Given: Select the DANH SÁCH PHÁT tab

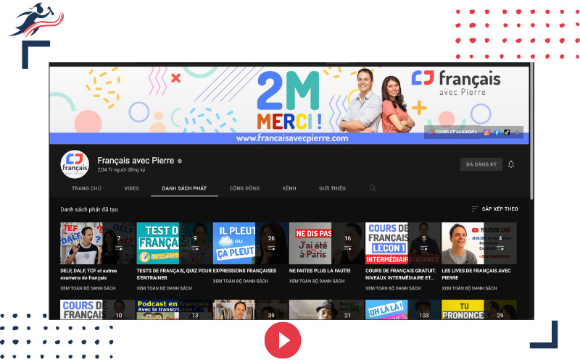Looking at the screenshot, I should pyautogui.click(x=184, y=188).
